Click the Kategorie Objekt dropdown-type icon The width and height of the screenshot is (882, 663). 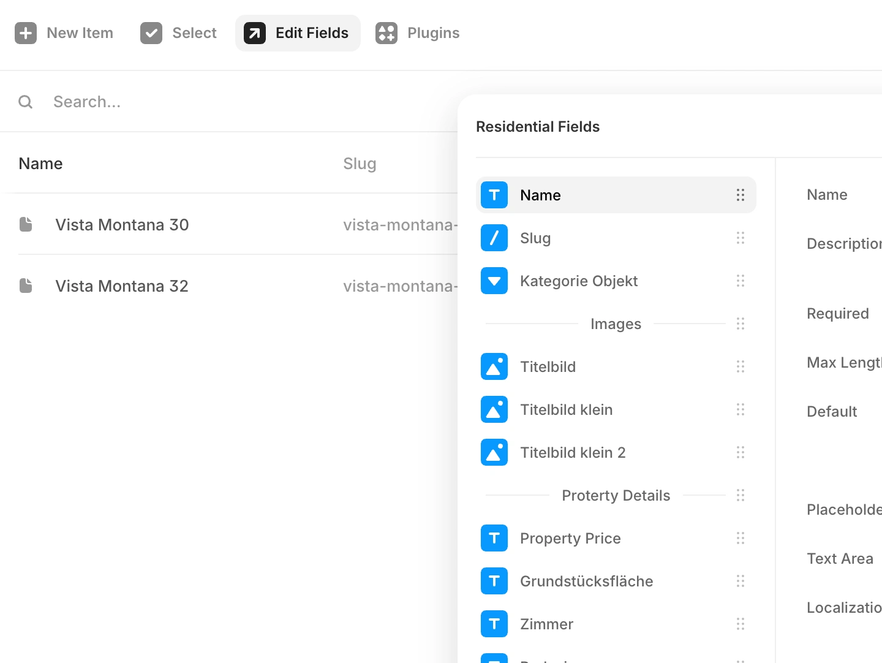pos(494,281)
